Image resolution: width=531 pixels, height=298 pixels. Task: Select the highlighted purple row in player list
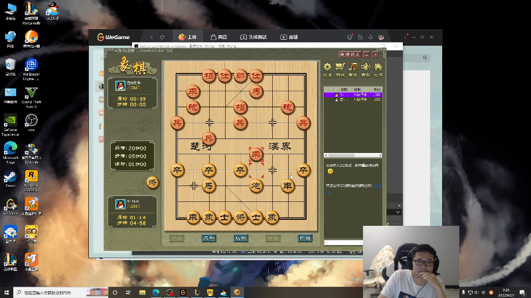(353, 95)
